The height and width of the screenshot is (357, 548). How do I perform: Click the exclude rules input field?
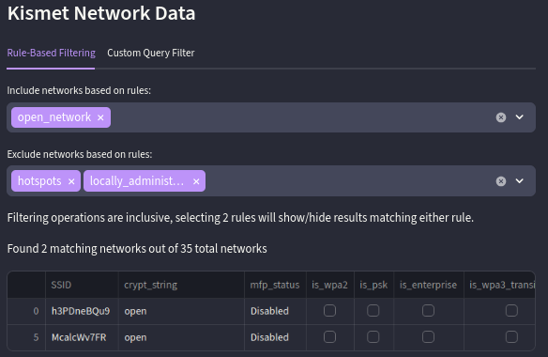tap(271, 181)
